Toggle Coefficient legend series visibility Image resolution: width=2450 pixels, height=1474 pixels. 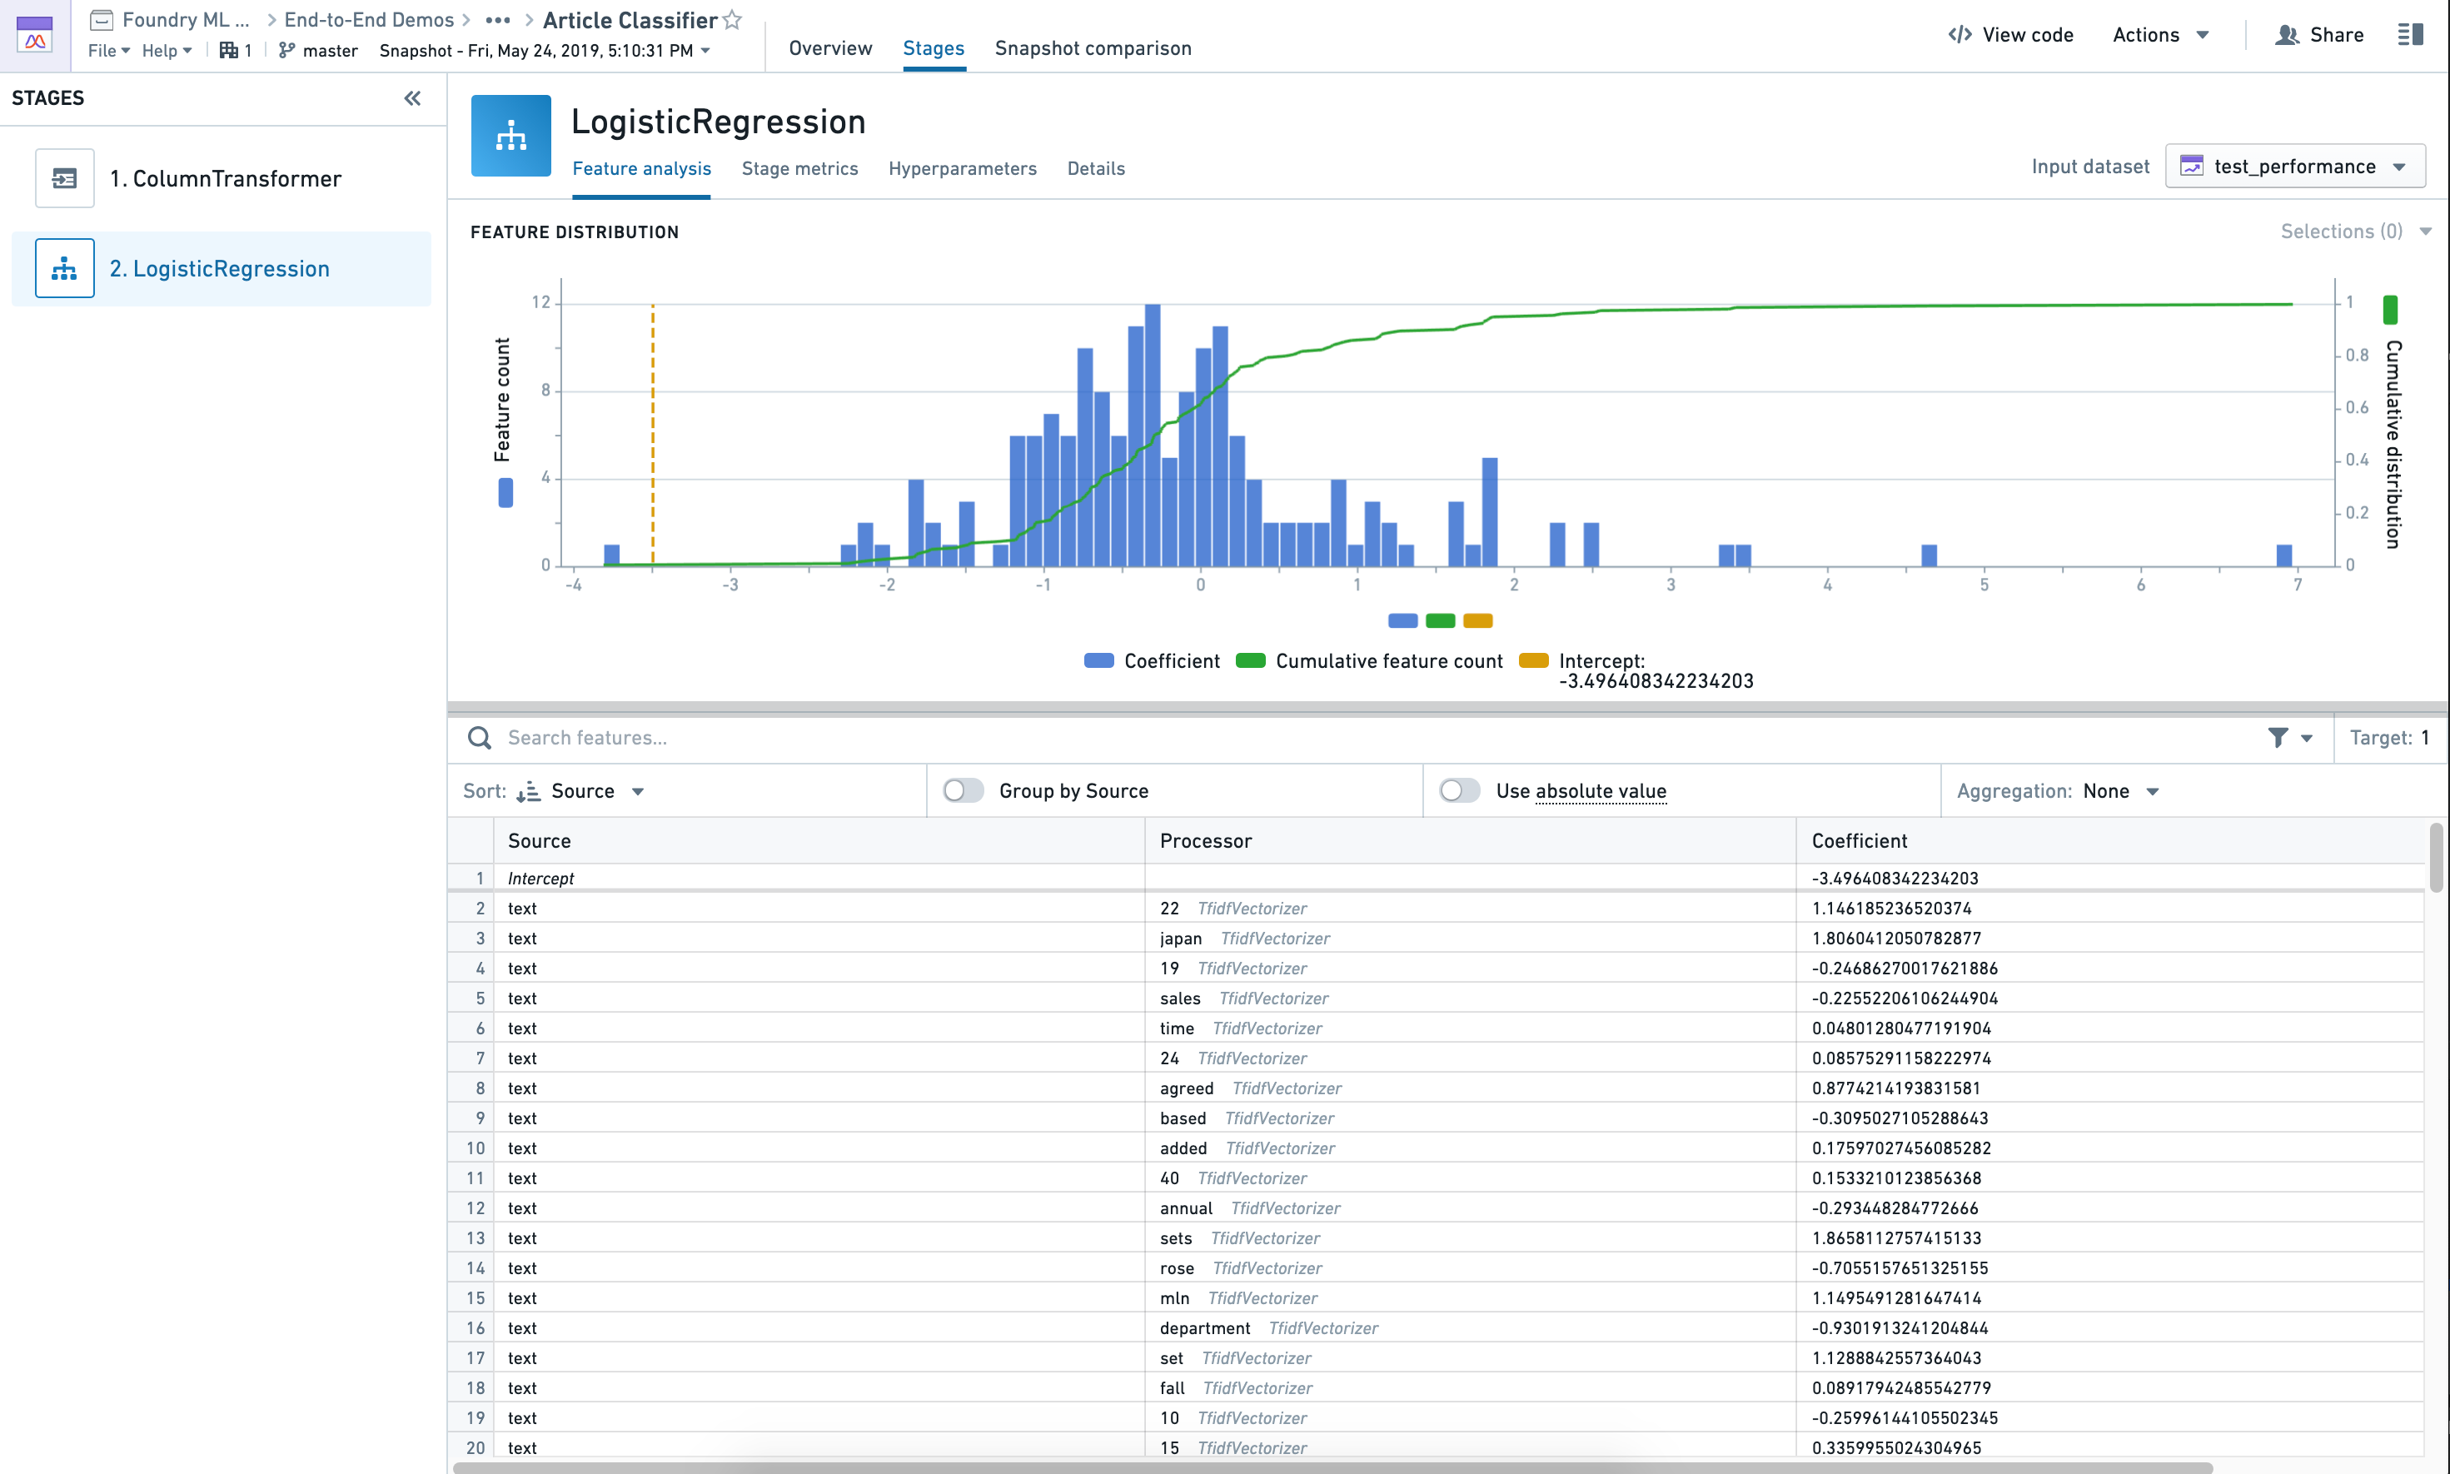[1151, 661]
